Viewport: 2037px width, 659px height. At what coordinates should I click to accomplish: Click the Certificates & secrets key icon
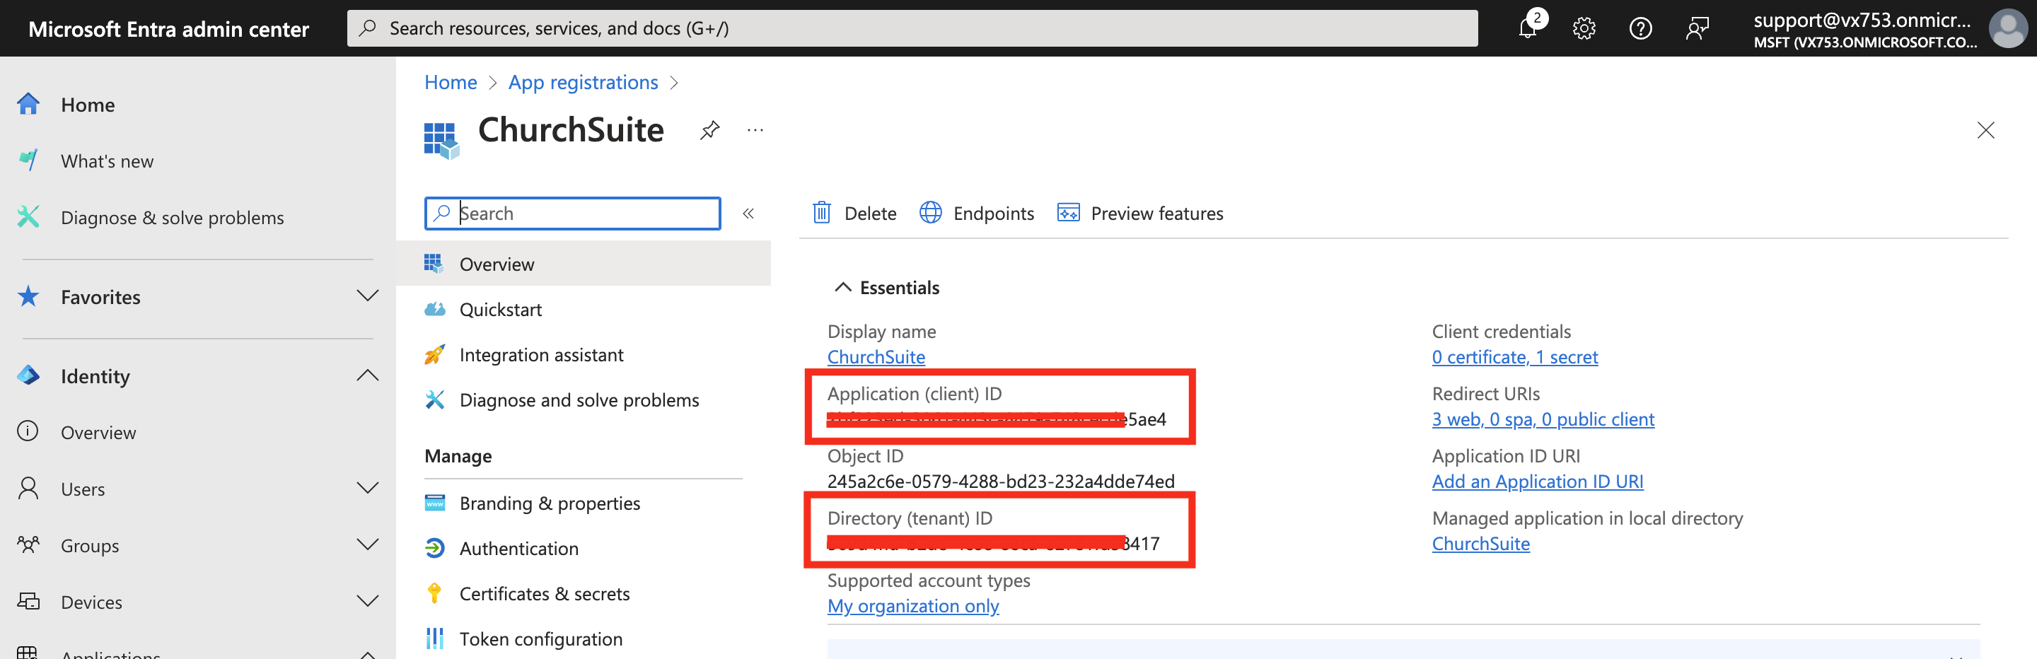coord(434,593)
